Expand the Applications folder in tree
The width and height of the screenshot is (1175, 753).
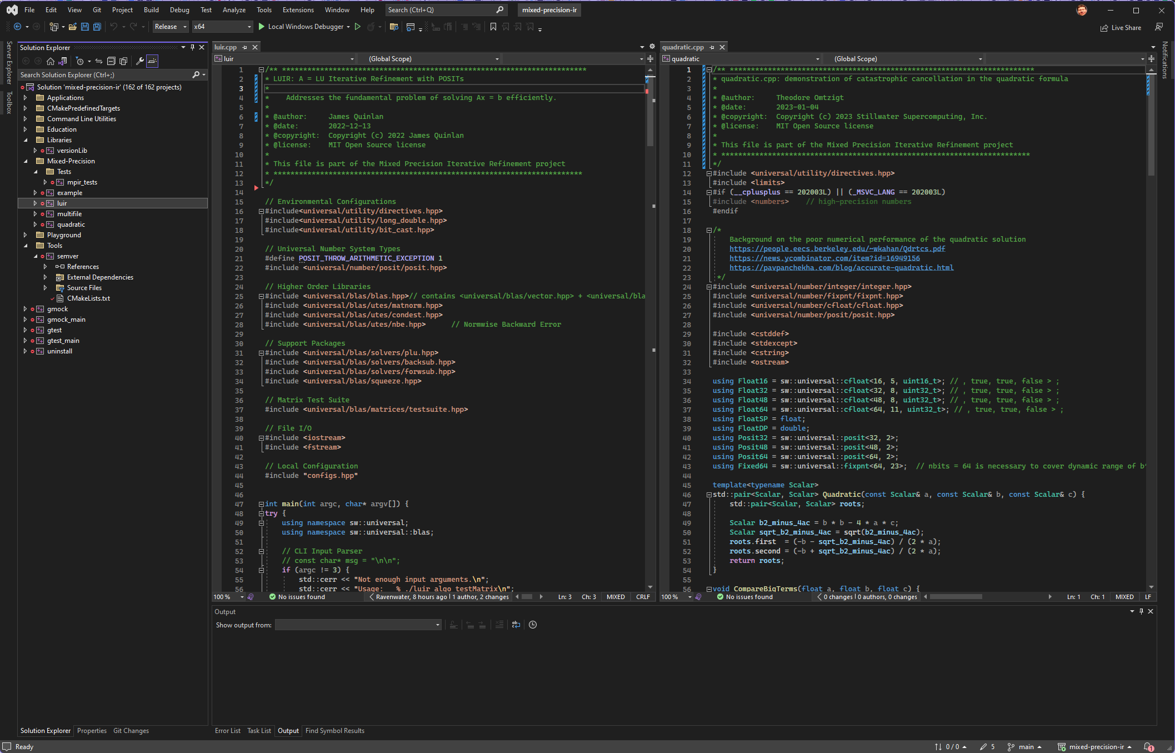(25, 98)
